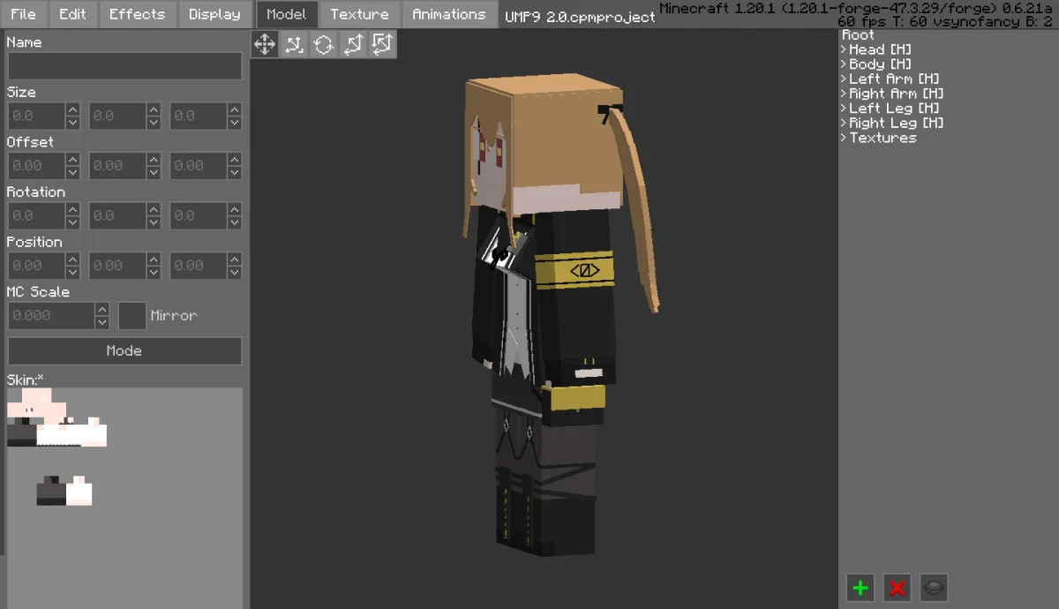Click the third Offset value field
Image resolution: width=1059 pixels, height=609 pixels.
pos(199,166)
